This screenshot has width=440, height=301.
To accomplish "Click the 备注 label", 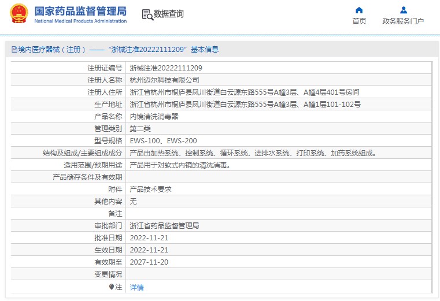I will point(115,214).
